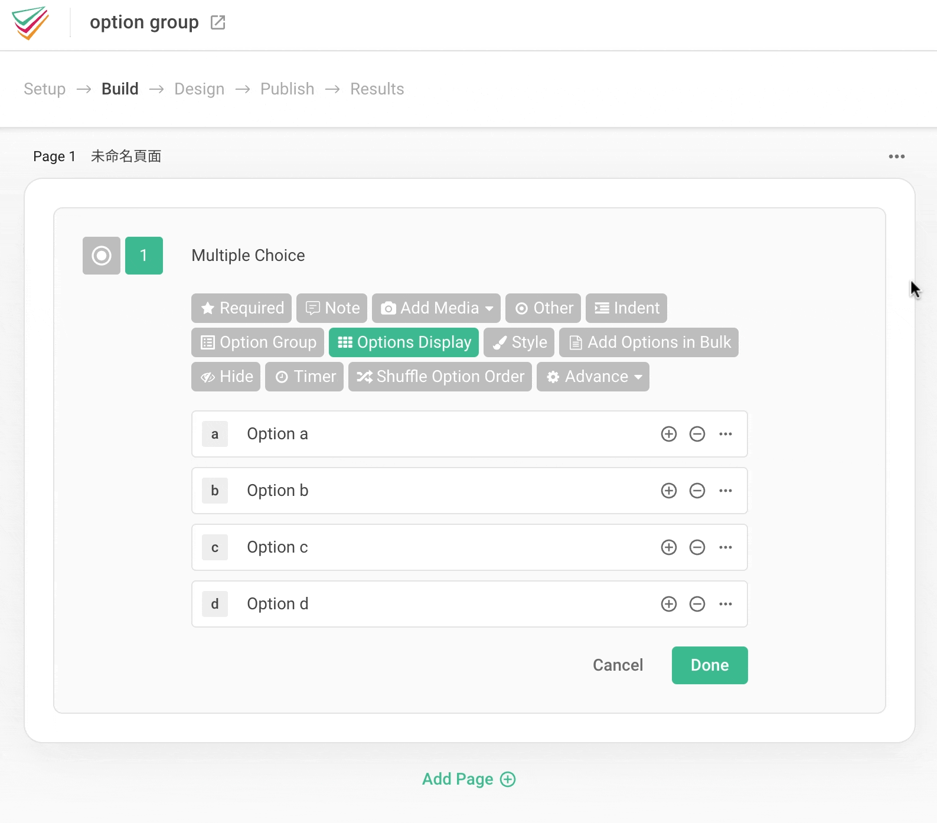
Task: Open survey preview via external link icon
Action: pos(218,22)
